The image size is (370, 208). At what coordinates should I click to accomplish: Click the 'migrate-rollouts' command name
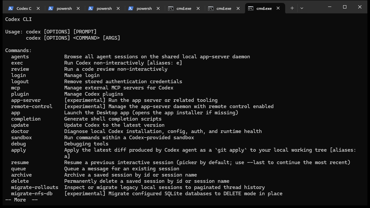pos(35,187)
